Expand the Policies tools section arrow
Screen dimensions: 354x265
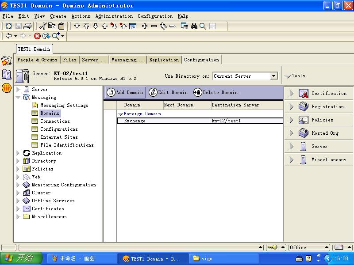292,120
